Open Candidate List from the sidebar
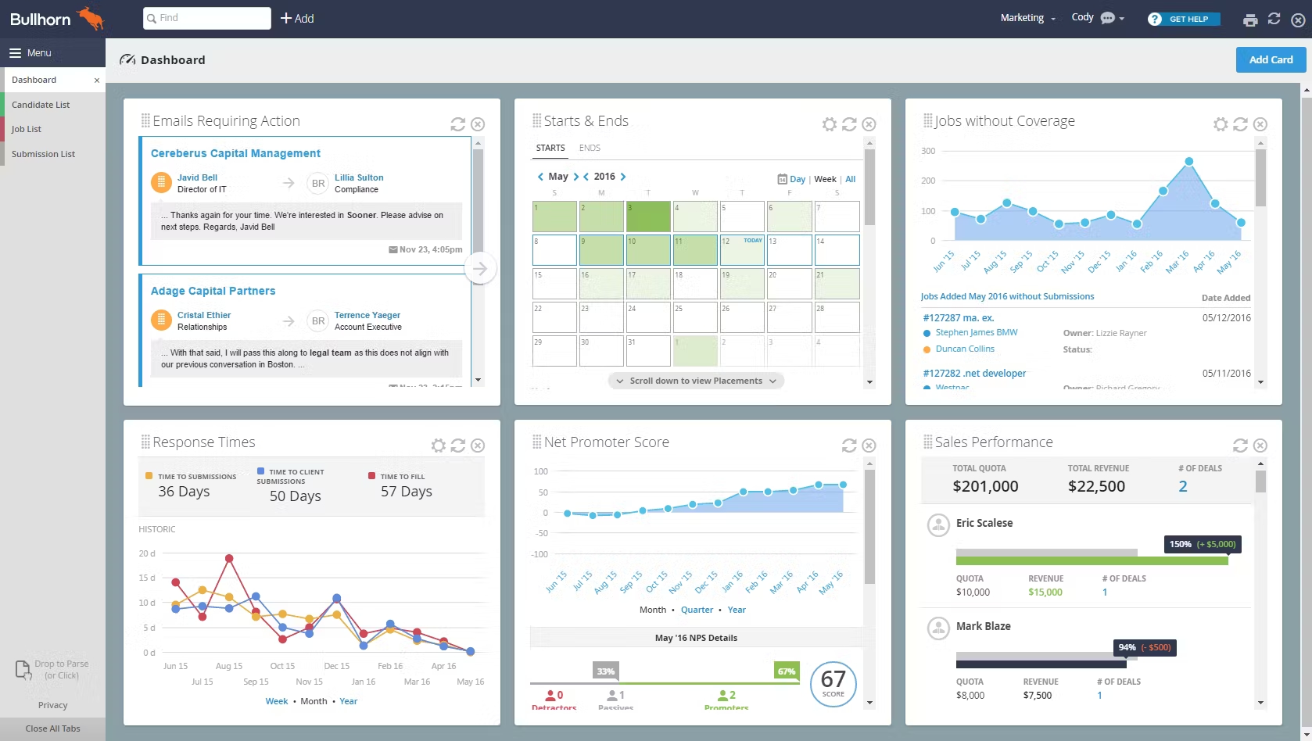Viewport: 1312px width, 741px height. point(42,104)
